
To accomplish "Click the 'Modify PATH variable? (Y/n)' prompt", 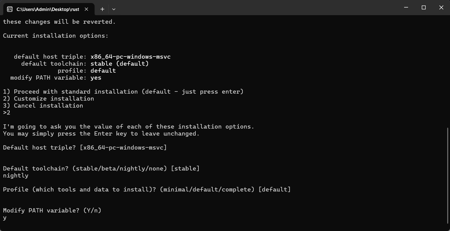I will click(52, 210).
